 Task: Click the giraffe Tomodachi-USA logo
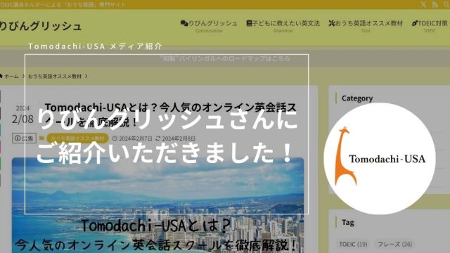[x=380, y=158]
